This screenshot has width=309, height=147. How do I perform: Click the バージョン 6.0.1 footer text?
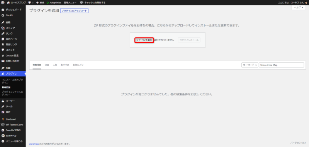tap(298, 142)
